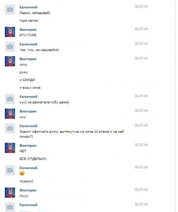The image size is (178, 212).
Task: Open Евлампий name link above 'Ладно, загадывай)'
Action: point(28,7)
